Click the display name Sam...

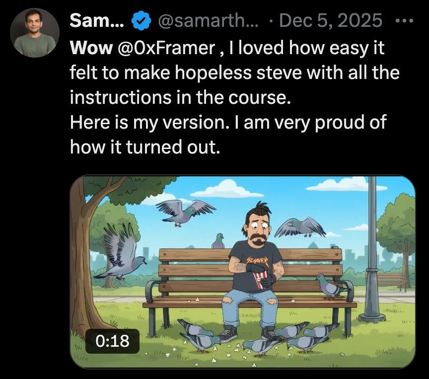coord(97,20)
